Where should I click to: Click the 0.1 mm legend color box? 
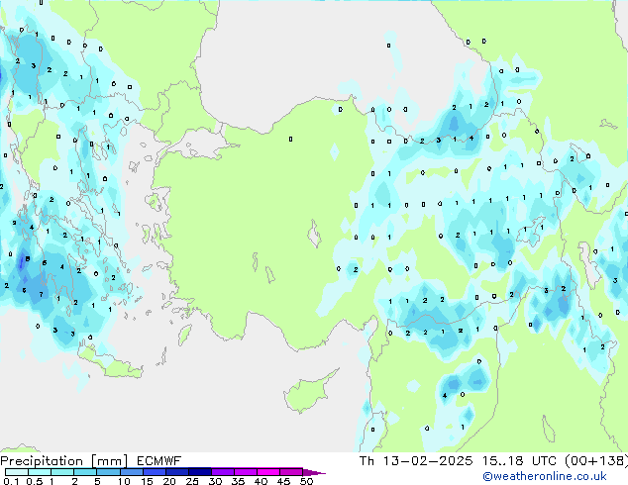point(17,472)
